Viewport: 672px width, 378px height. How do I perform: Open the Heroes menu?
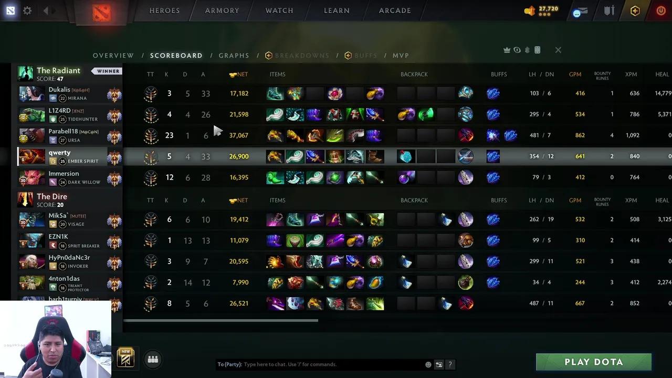tap(164, 10)
